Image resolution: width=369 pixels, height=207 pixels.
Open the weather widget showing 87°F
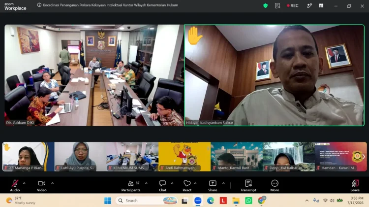point(21,201)
